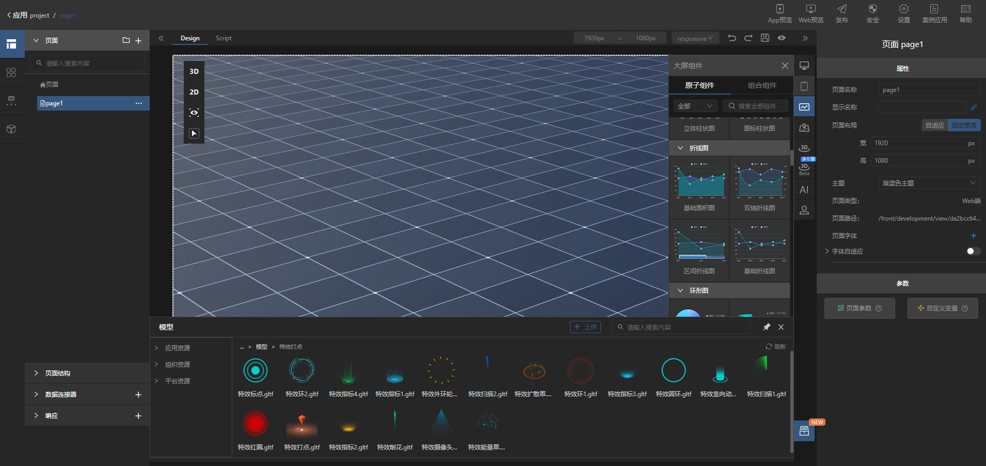Open the 全部 category dropdown
The width and height of the screenshot is (986, 466).
(x=695, y=106)
